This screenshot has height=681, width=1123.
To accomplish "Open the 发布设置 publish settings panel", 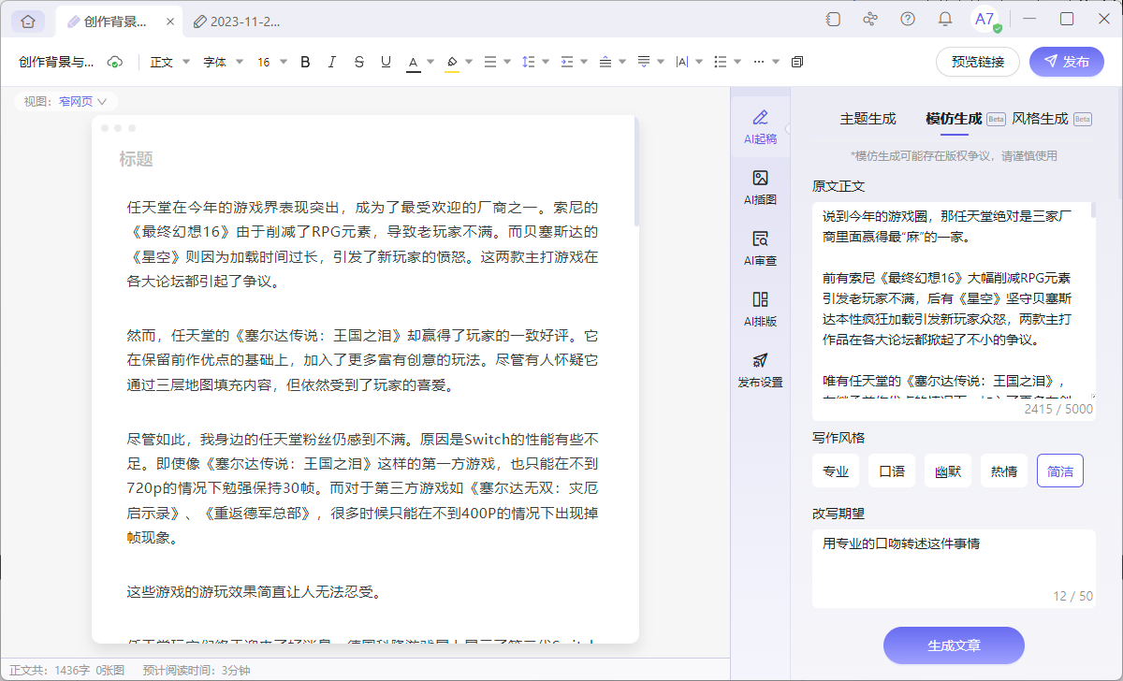I will (x=759, y=369).
